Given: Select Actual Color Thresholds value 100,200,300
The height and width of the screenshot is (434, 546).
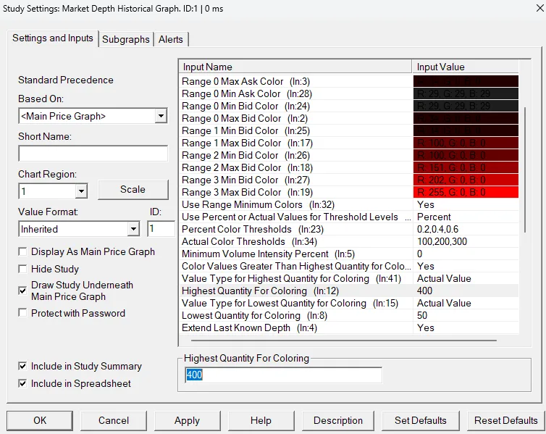Looking at the screenshot, I should pyautogui.click(x=466, y=241).
